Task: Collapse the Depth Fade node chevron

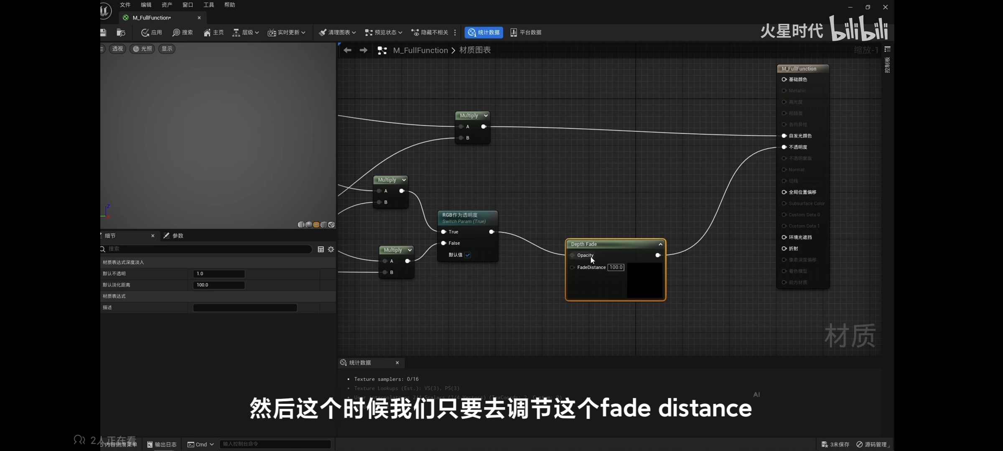Action: (660, 244)
